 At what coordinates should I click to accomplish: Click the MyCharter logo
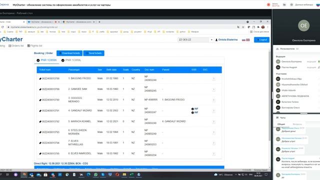pos(11,39)
